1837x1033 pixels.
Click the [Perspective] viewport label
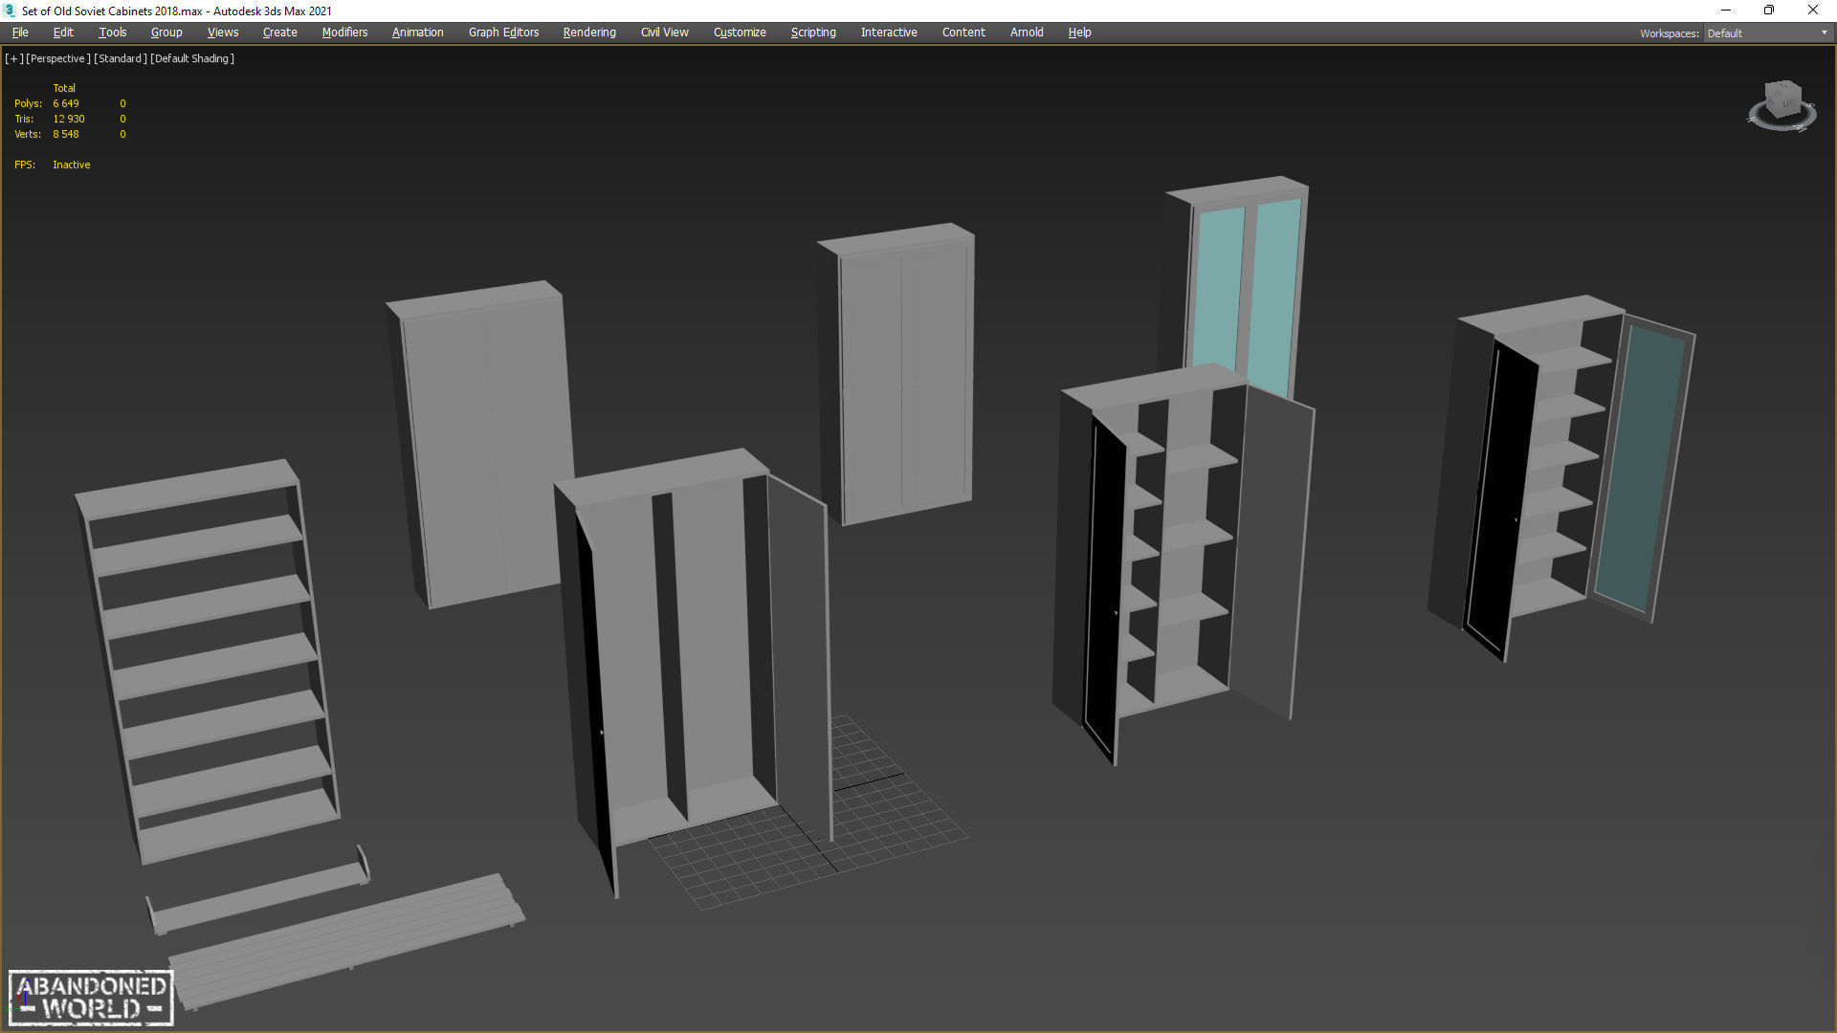[x=58, y=58]
